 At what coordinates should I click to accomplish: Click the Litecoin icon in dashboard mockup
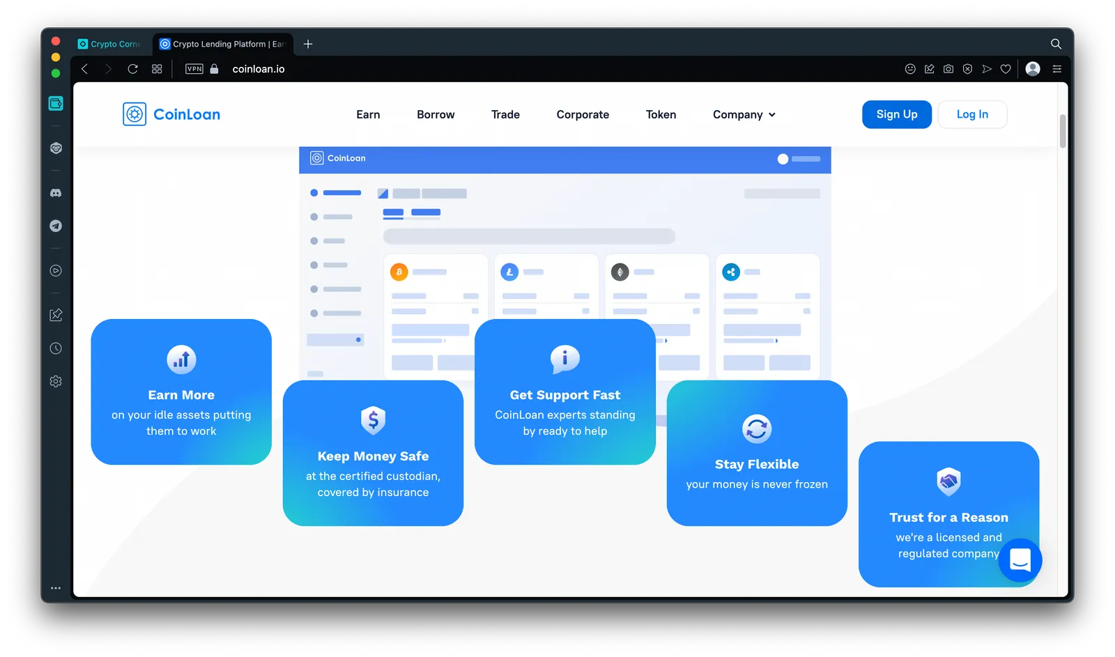(x=509, y=272)
